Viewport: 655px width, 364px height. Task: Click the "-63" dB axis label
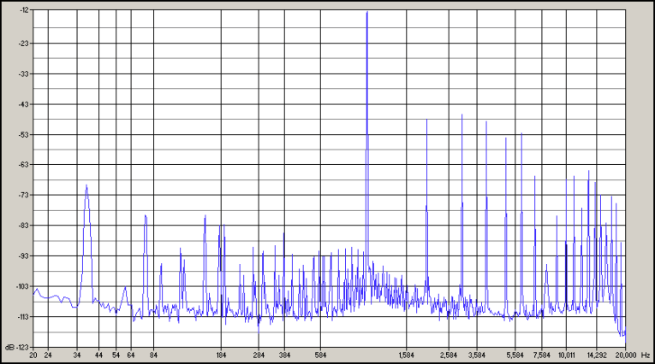pyautogui.click(x=24, y=165)
